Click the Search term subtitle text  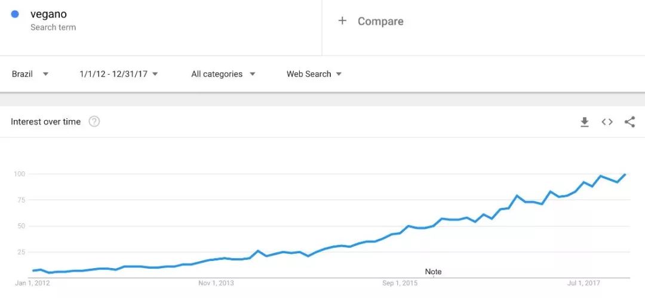[x=53, y=27]
